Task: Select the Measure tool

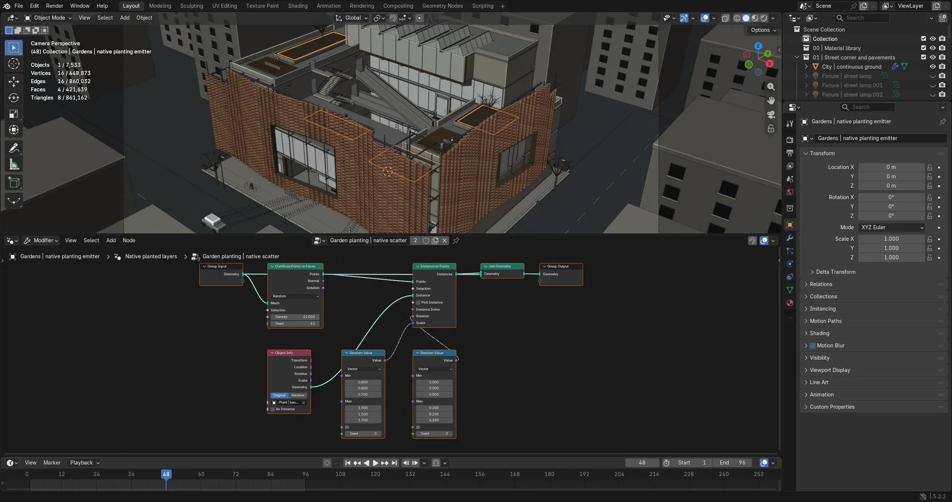Action: pos(14,165)
